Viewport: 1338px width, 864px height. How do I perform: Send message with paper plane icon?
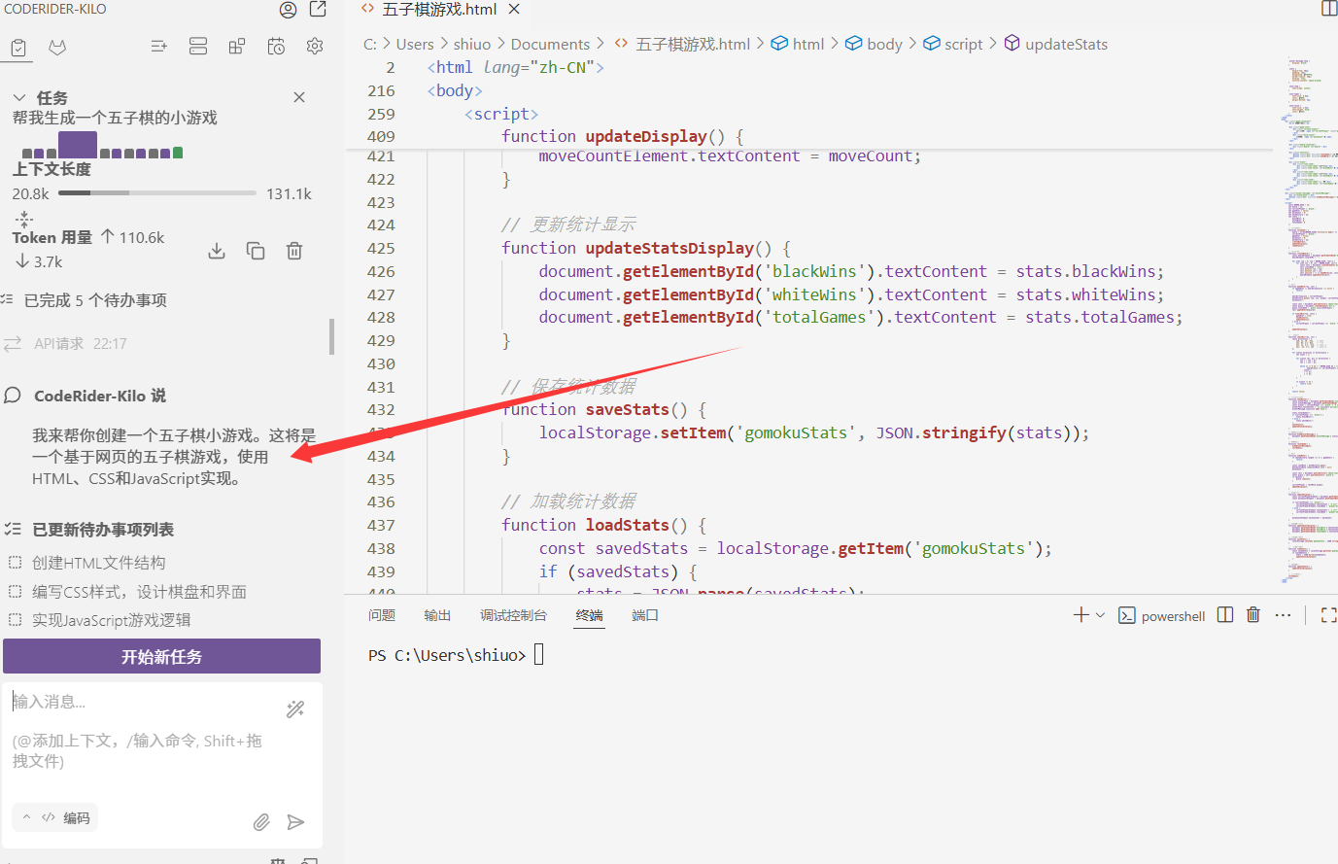295,822
